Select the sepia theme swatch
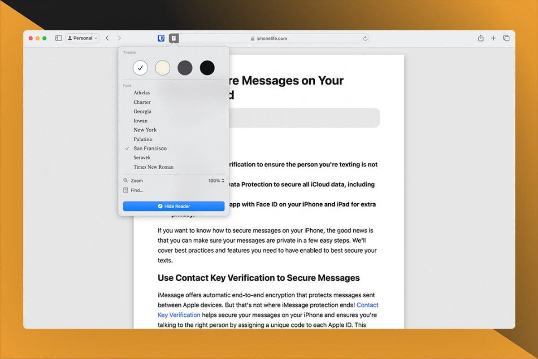This screenshot has height=359, width=538. (x=163, y=67)
